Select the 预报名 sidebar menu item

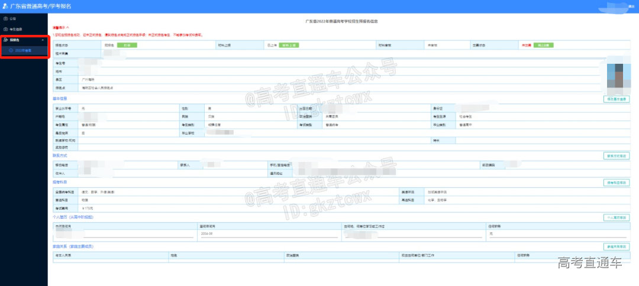[24, 40]
